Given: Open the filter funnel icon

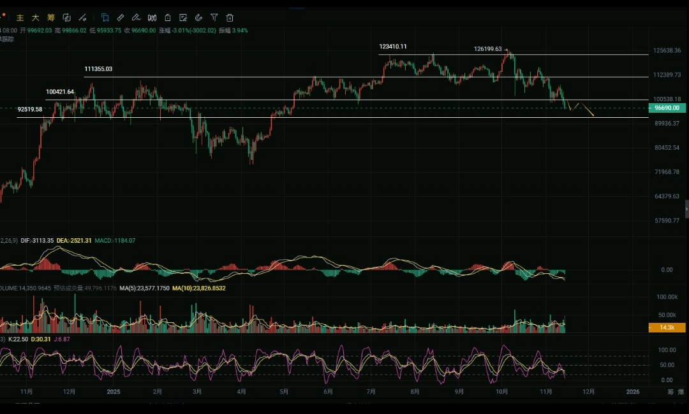Looking at the screenshot, I should pos(214,18).
